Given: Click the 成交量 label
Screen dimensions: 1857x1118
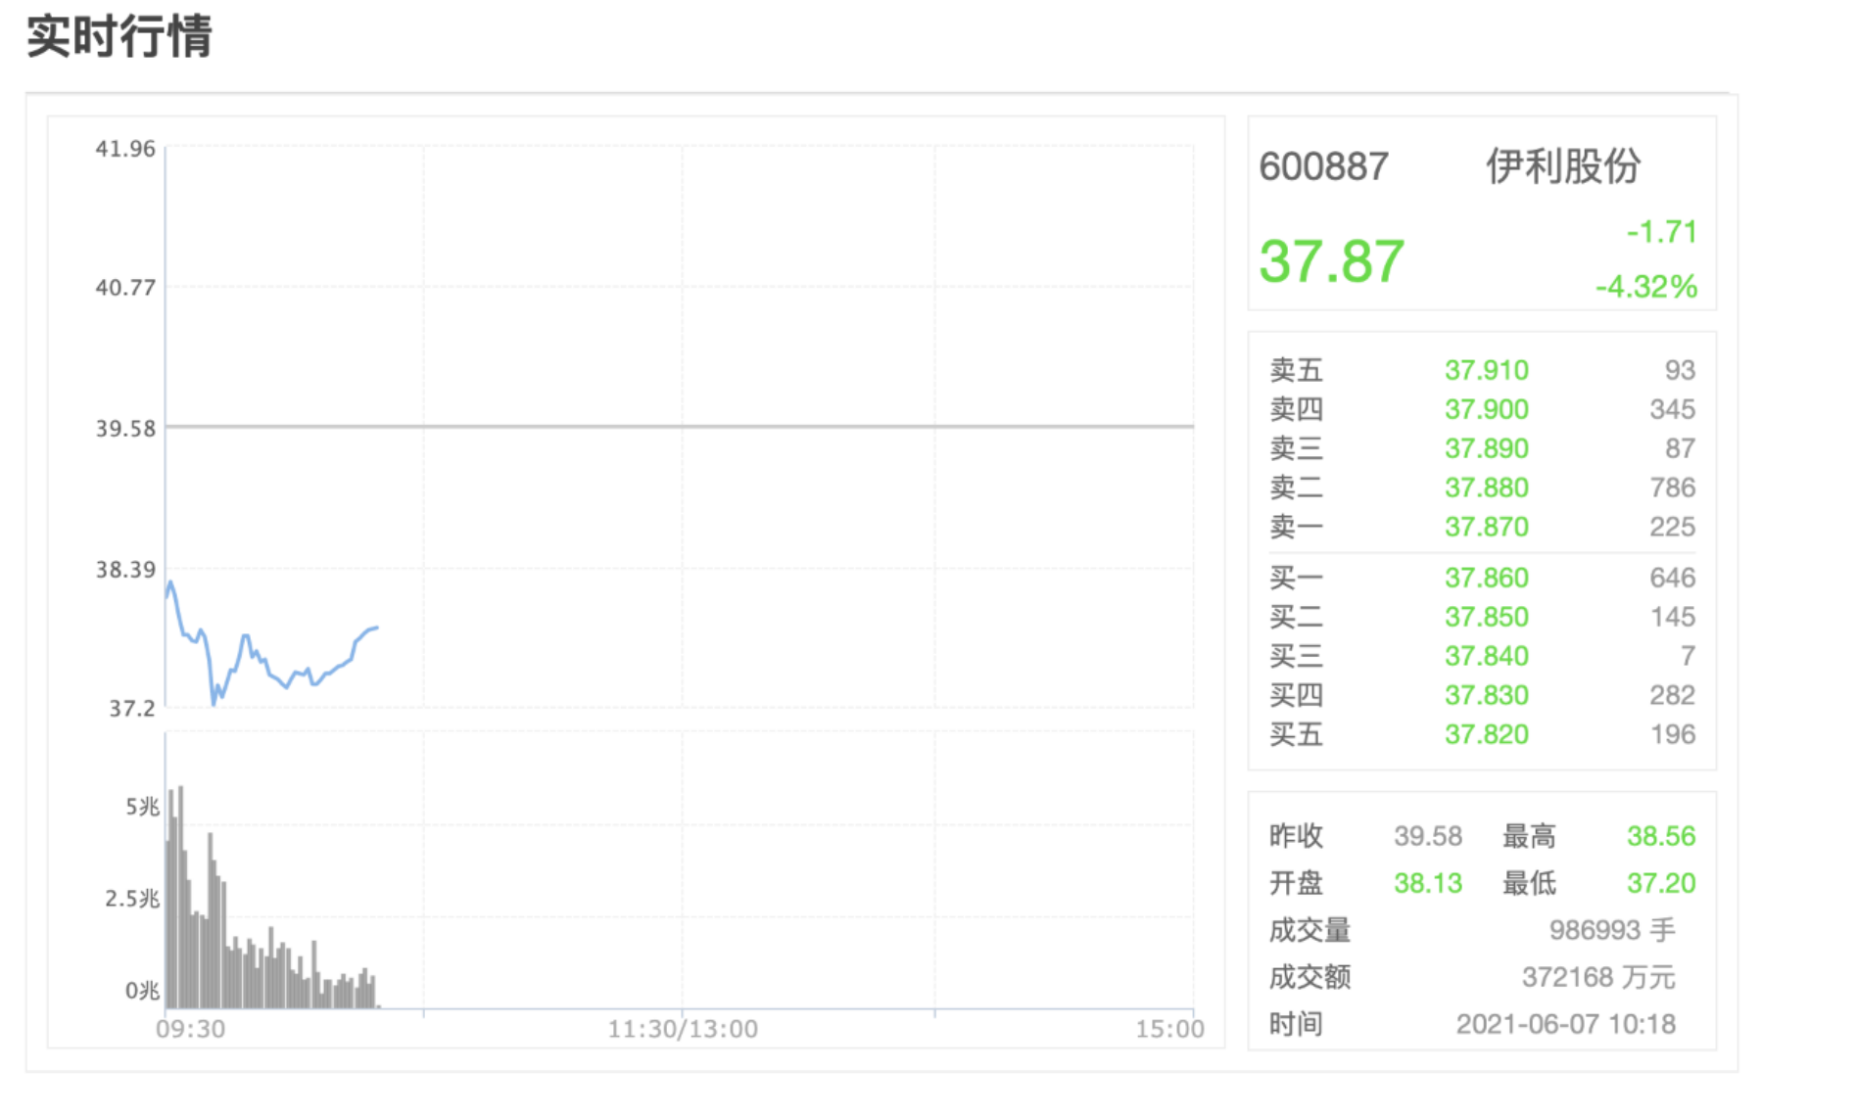Looking at the screenshot, I should (x=1309, y=930).
